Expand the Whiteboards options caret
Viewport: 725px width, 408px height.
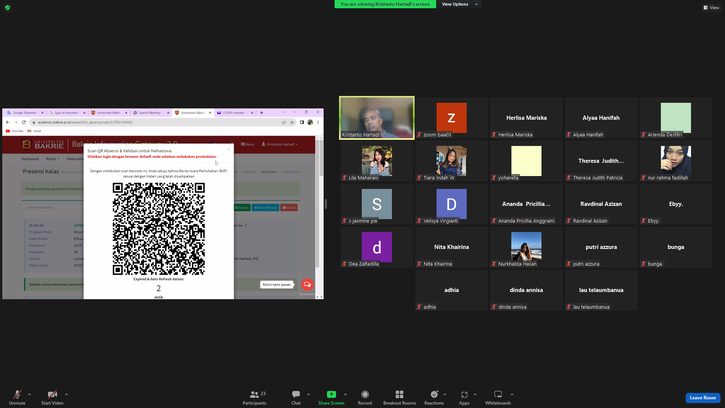pyautogui.click(x=512, y=394)
